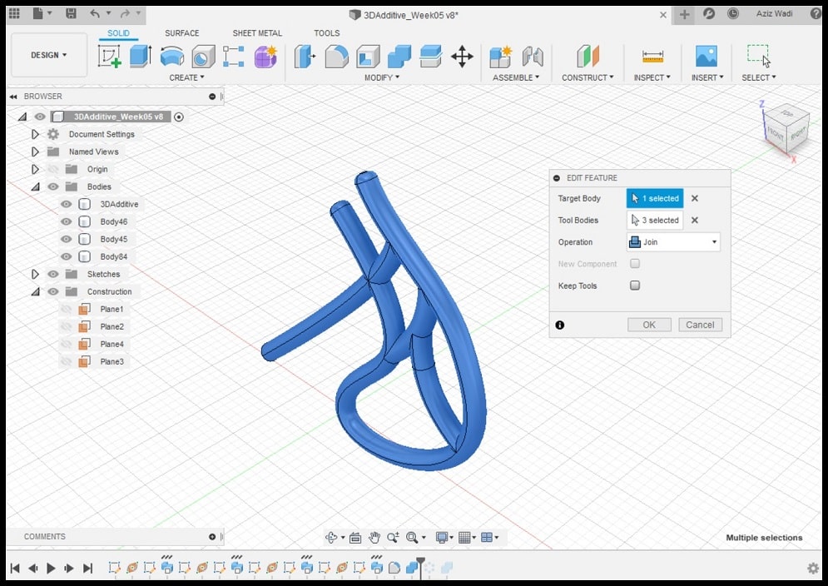Show Plane2 construction plane
Viewport: 828px width, 586px height.
(66, 326)
